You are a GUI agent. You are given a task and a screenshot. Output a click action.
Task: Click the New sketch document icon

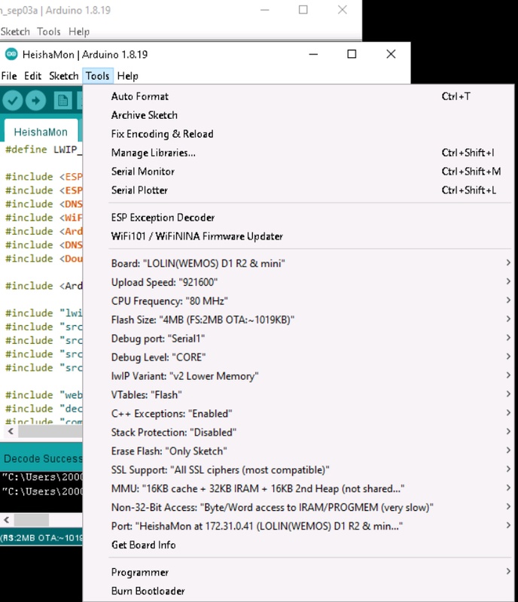[x=62, y=101]
